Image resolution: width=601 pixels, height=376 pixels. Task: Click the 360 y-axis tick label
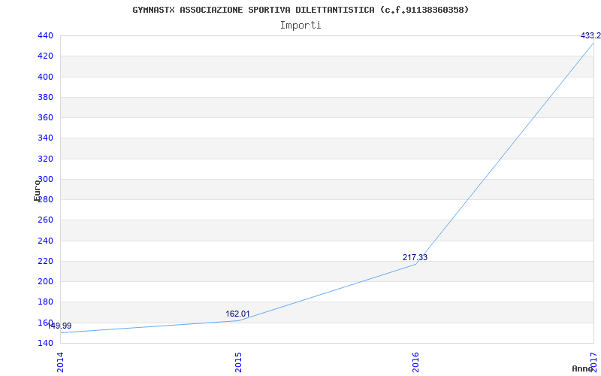(x=45, y=118)
